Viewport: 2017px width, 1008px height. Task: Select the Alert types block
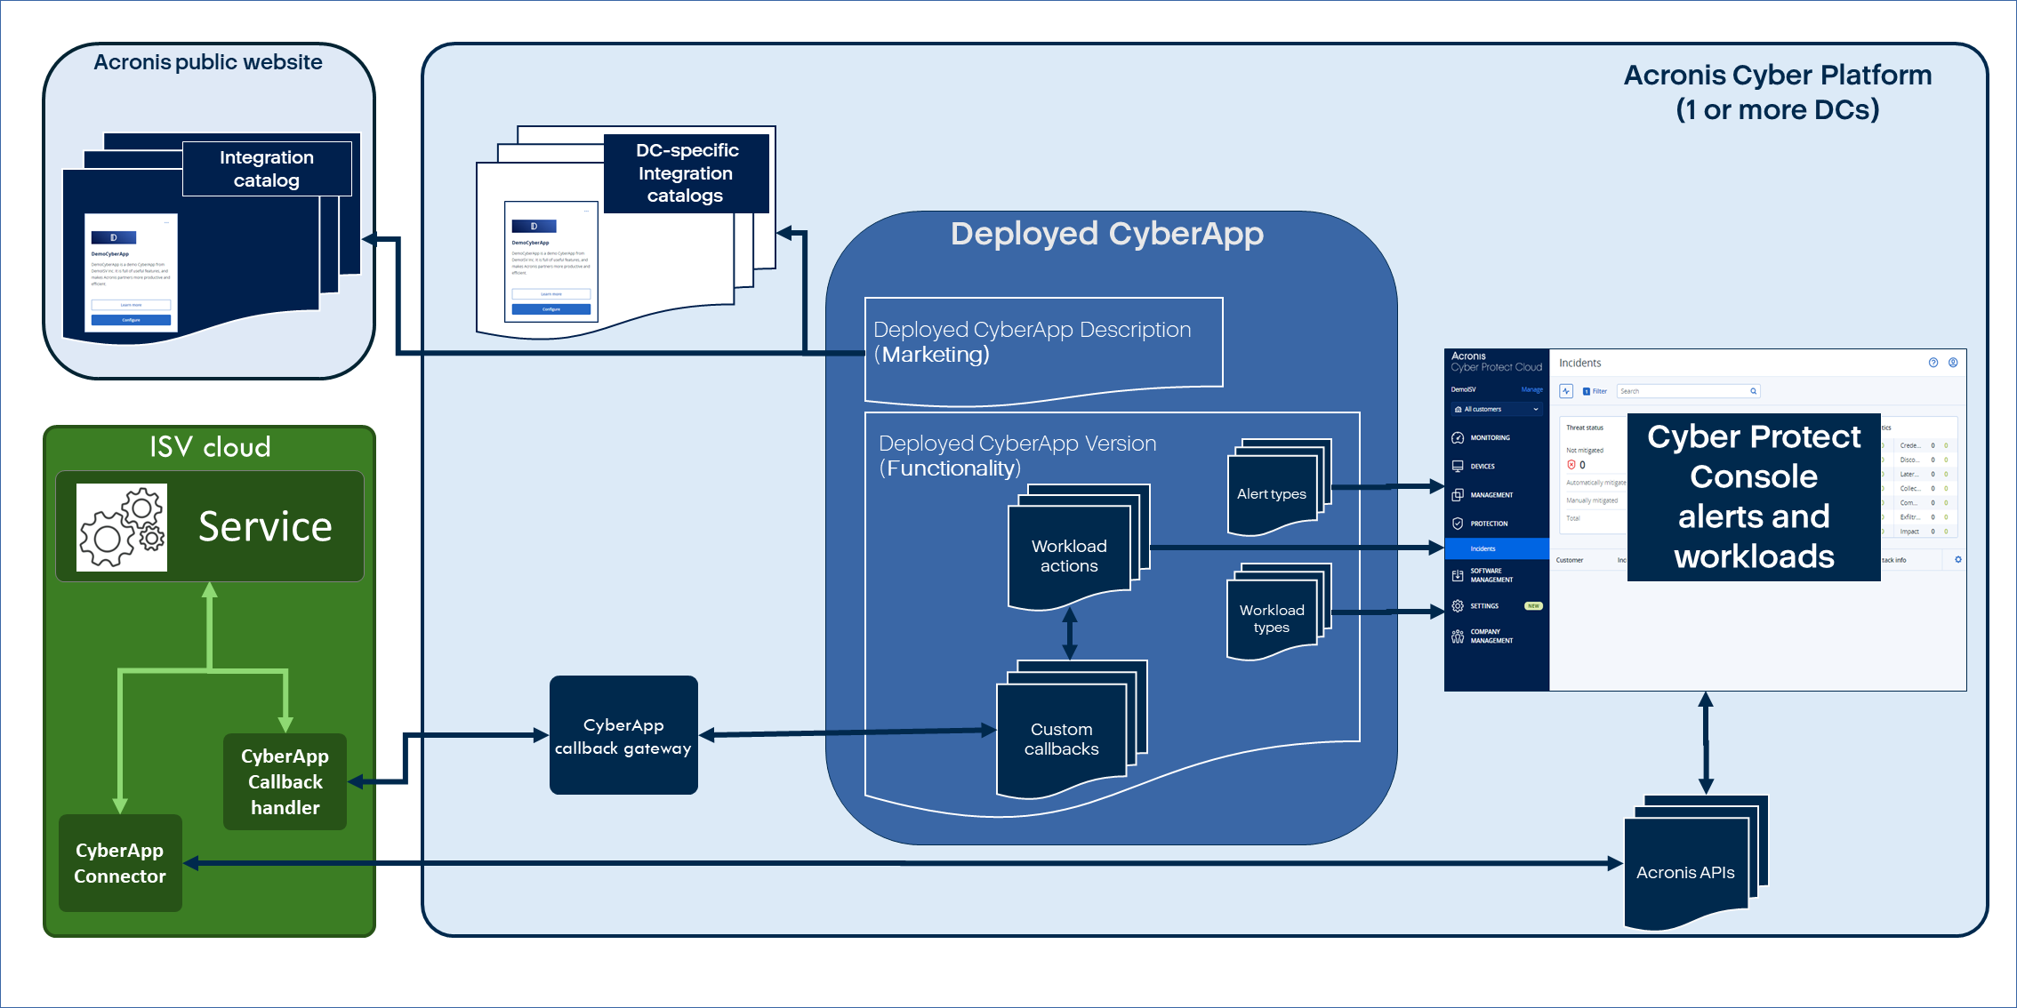coord(1279,487)
